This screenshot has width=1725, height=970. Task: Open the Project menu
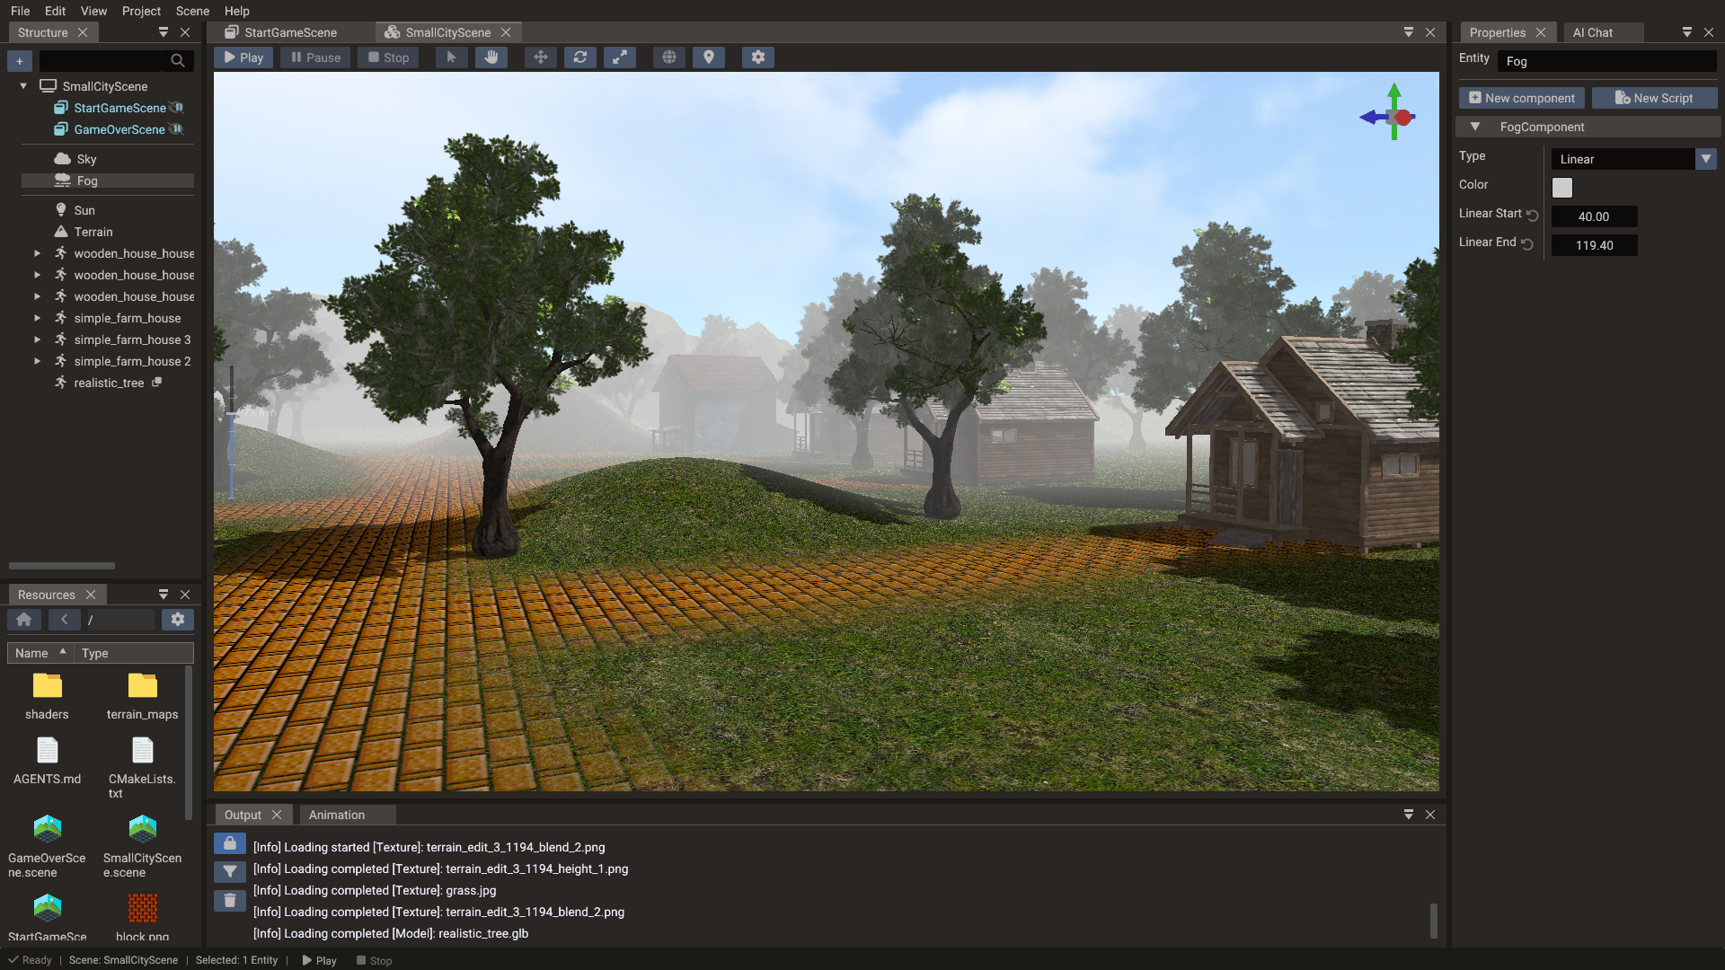(141, 11)
